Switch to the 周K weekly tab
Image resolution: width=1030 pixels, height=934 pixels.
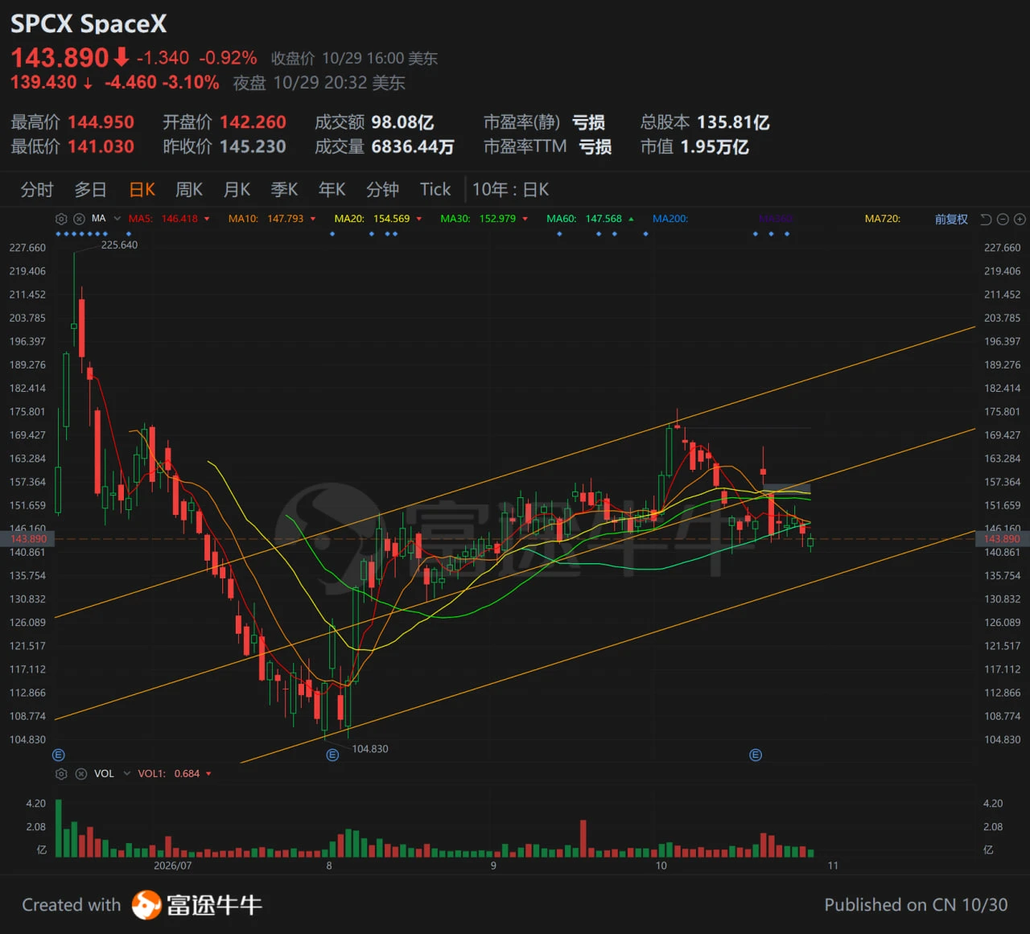[189, 190]
